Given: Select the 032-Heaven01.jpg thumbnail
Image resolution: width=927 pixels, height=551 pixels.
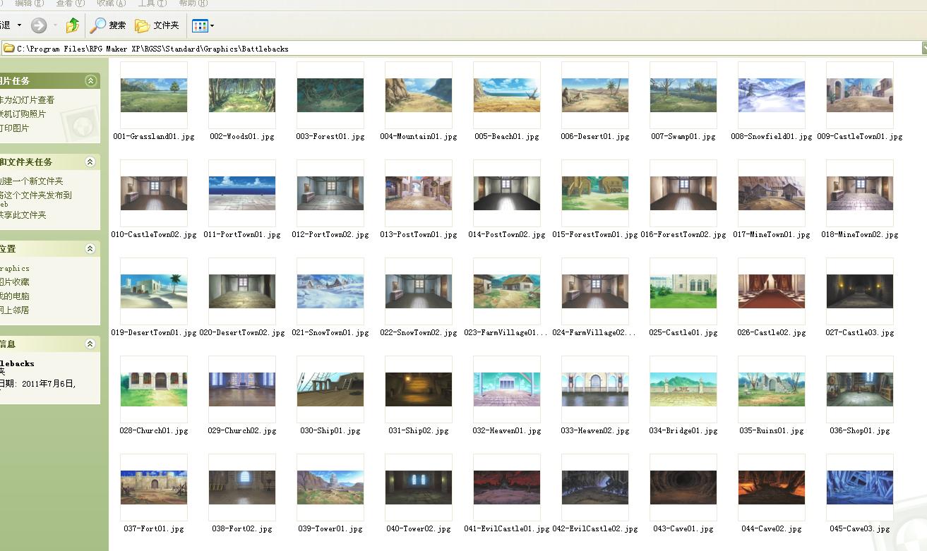Looking at the screenshot, I should pos(507,389).
